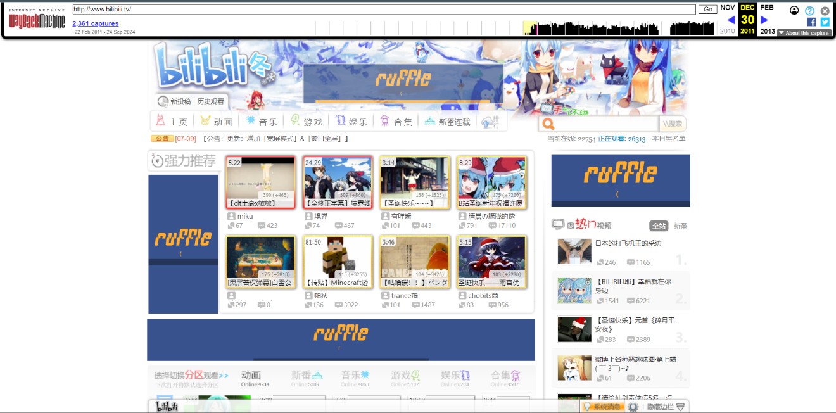Share this capture on Facebook
This screenshot has height=413, width=836.
click(811, 22)
